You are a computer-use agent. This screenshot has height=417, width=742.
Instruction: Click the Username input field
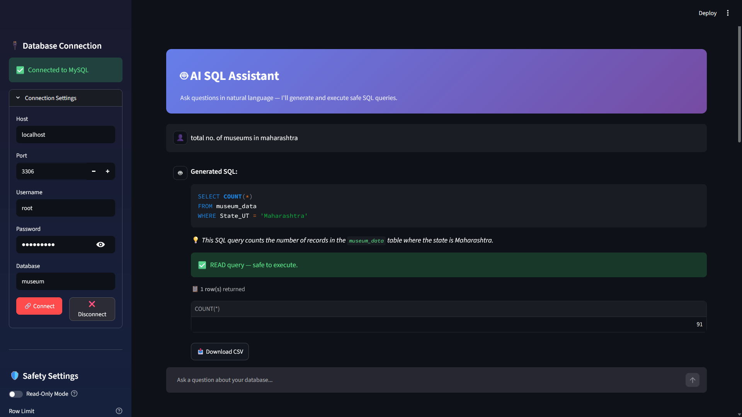click(x=66, y=208)
